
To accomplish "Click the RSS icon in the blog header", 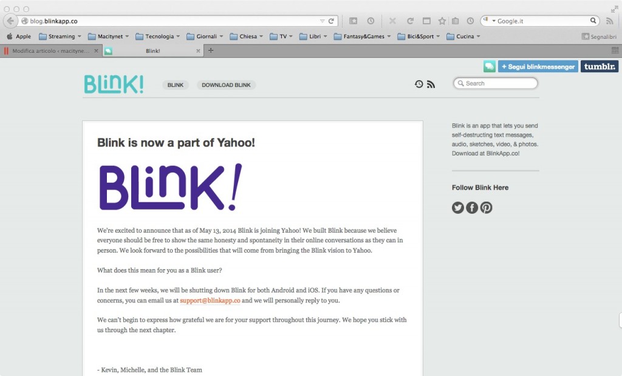I will point(431,84).
